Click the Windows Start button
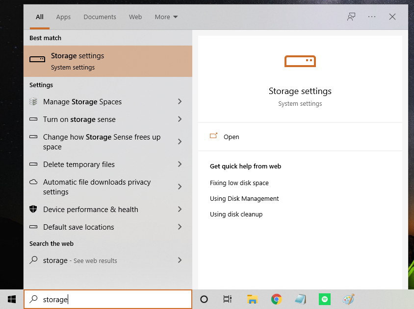Screen dimensions: 414x309 click(x=12, y=299)
